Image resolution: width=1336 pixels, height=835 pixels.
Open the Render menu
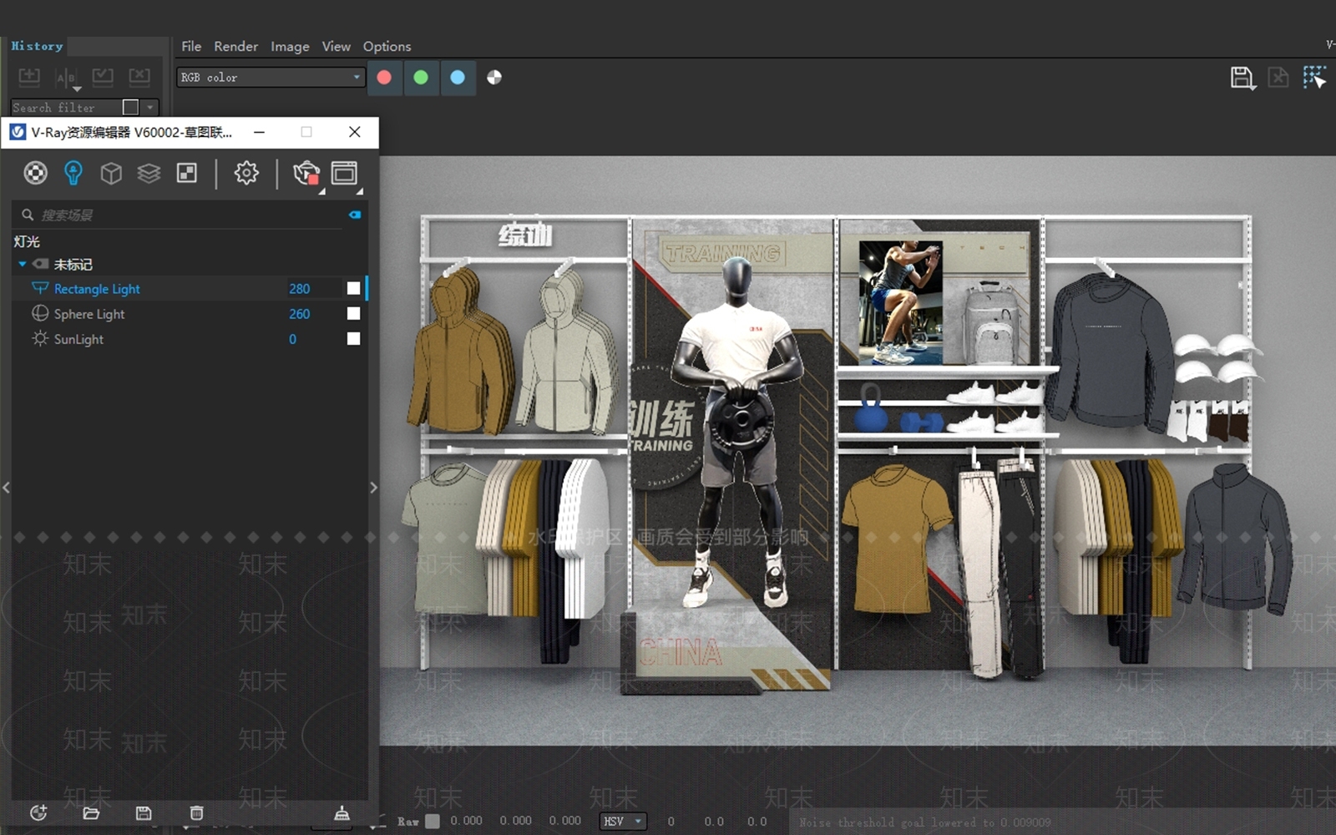pos(235,46)
